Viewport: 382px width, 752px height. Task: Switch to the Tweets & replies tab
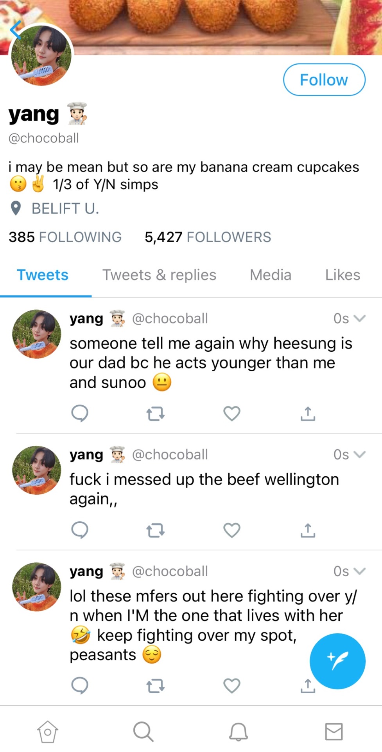[x=159, y=275]
